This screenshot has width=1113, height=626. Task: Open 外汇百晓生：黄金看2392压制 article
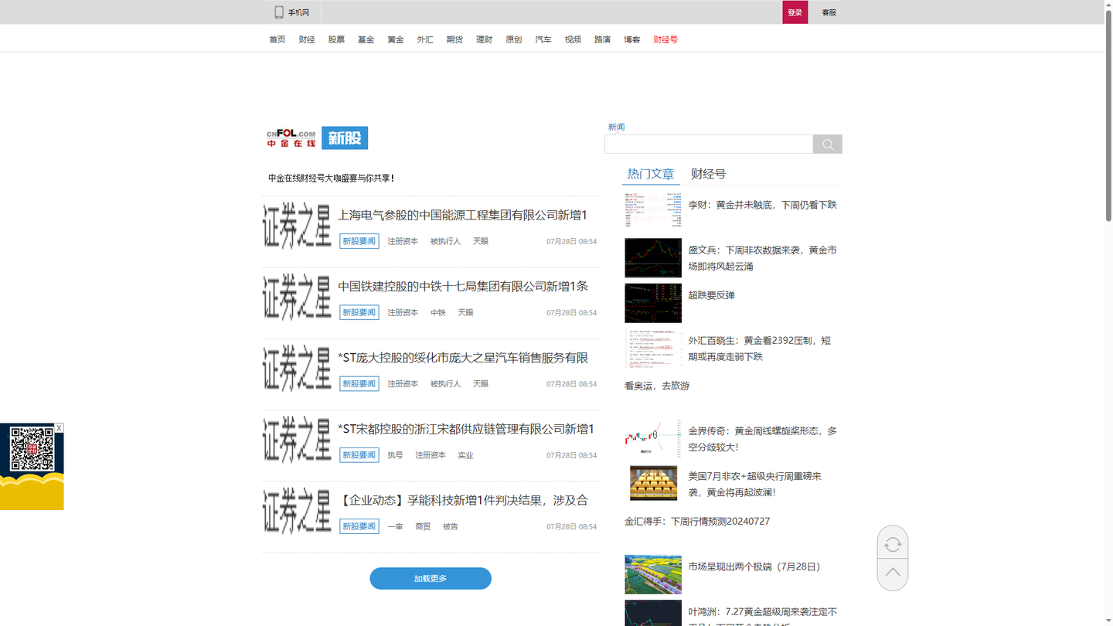[x=760, y=349]
